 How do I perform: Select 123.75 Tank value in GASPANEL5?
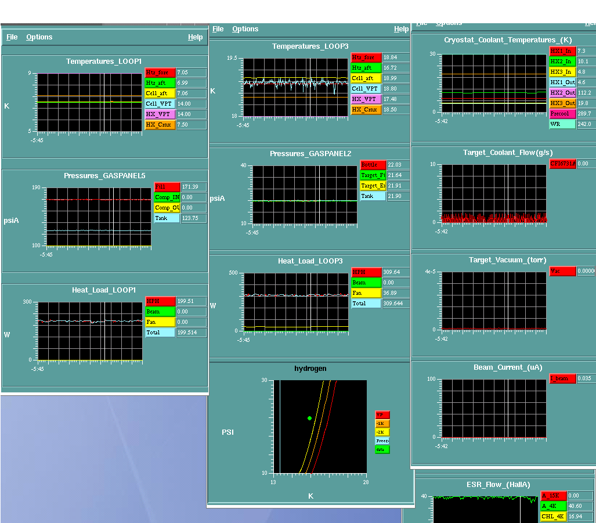point(194,218)
